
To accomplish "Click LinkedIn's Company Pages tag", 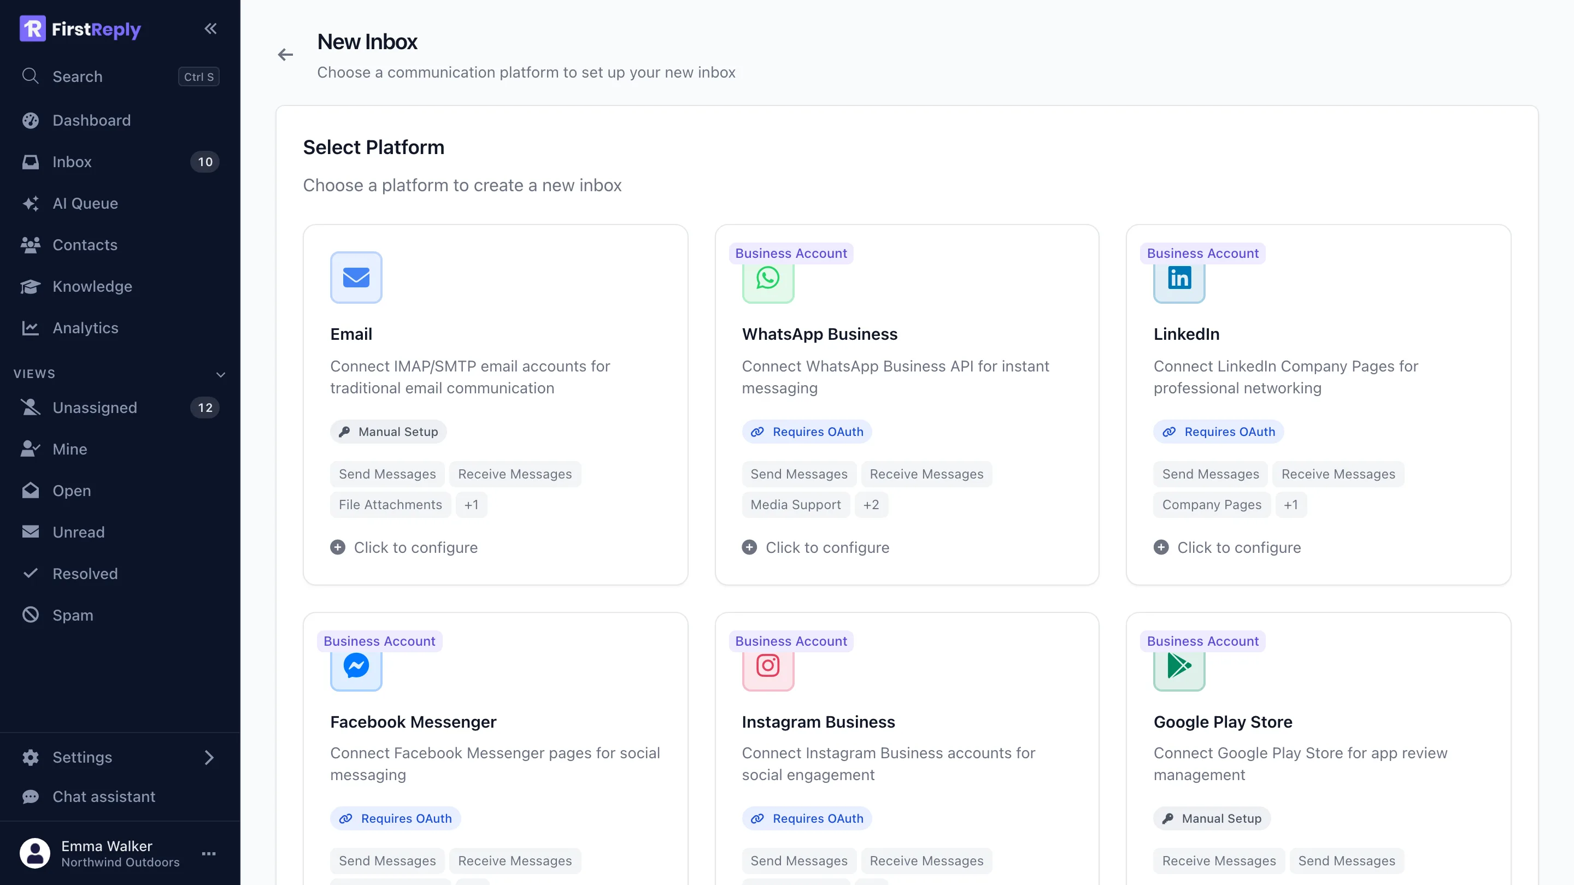I will [1212, 504].
